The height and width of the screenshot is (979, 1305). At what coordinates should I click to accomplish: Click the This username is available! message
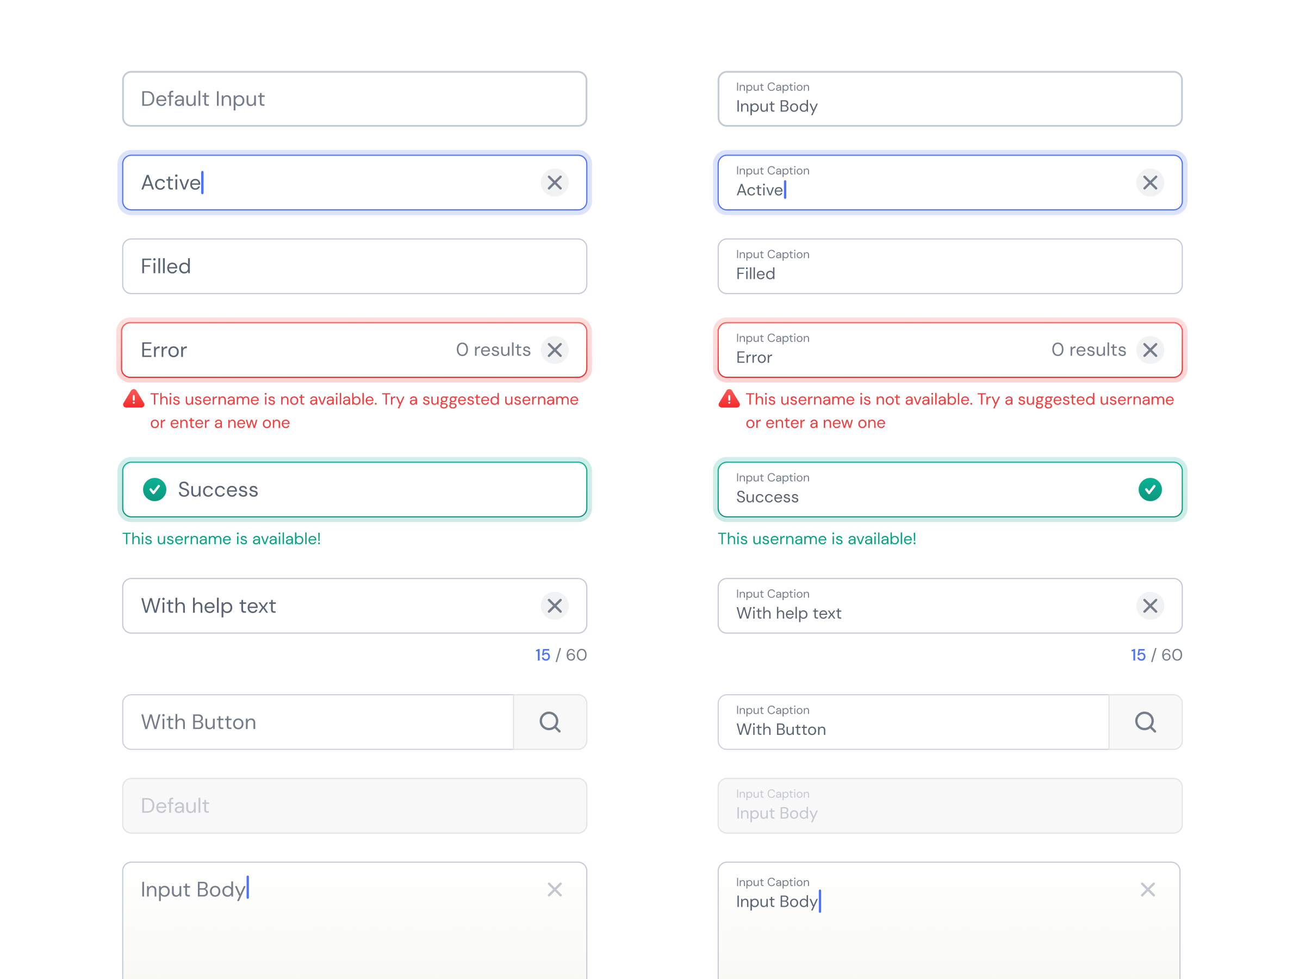222,539
